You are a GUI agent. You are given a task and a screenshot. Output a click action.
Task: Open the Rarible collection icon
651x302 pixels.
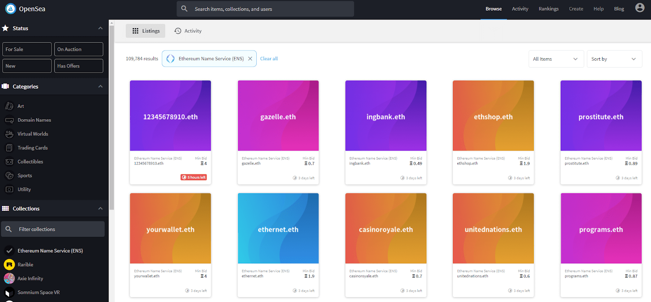point(9,265)
